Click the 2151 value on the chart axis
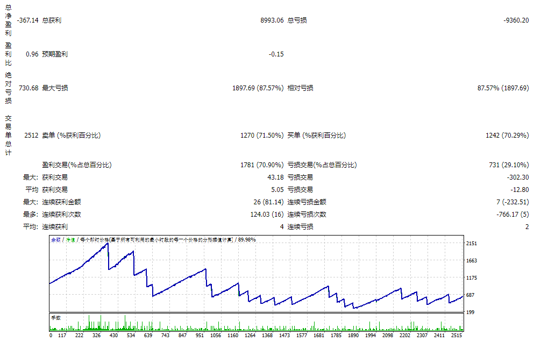The image size is (534, 342). tap(471, 245)
